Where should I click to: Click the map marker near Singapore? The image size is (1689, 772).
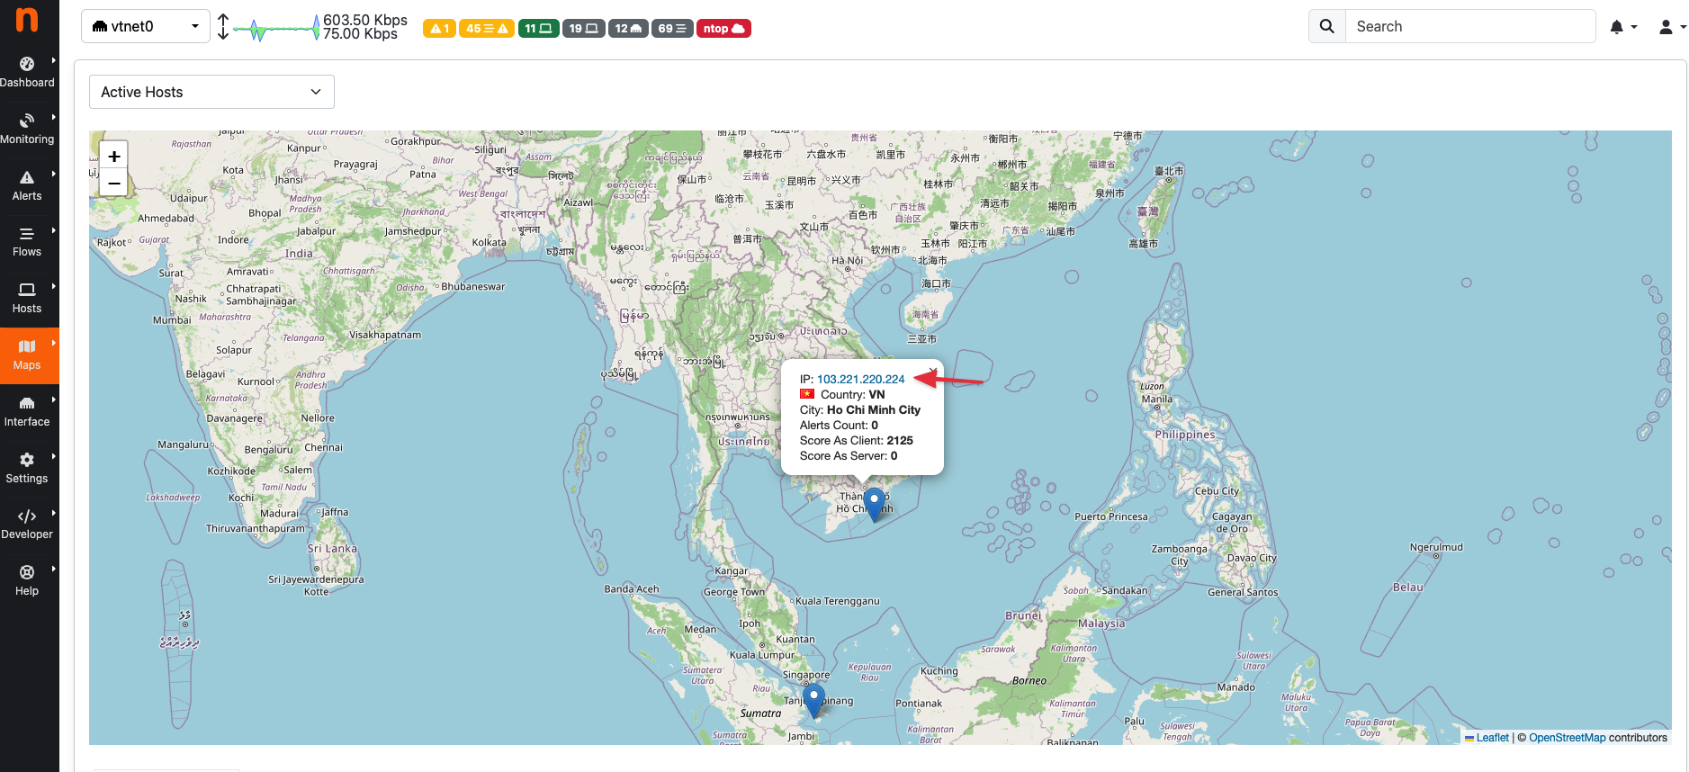point(813,698)
